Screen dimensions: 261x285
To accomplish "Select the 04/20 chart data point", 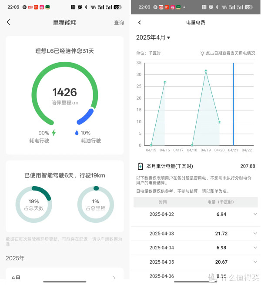I will (219, 122).
